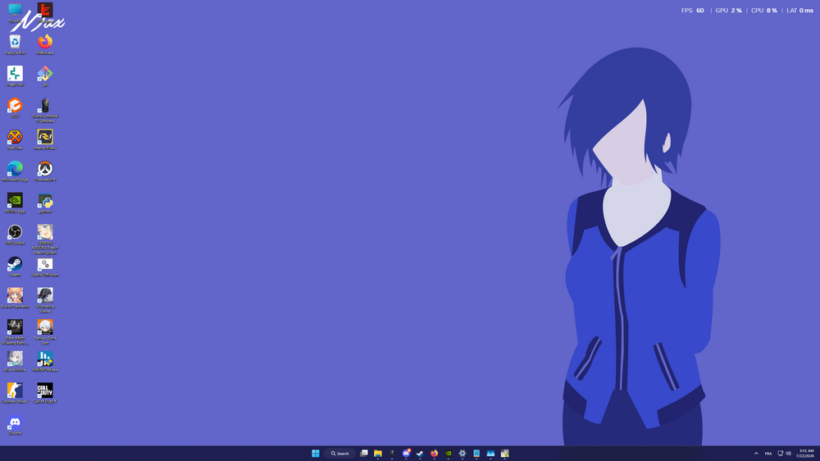Select the OBS Studio desktop shortcut
The image size is (820, 461).
tap(15, 235)
